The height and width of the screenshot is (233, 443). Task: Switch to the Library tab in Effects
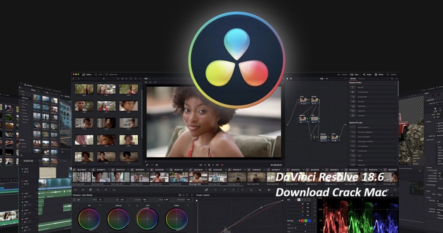pos(353,79)
